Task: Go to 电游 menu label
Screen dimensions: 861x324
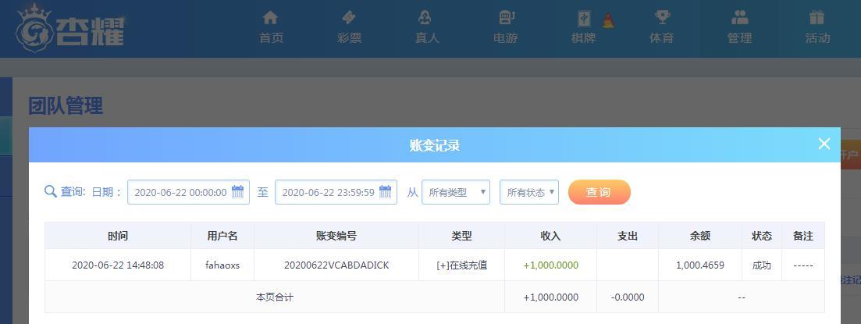Action: coord(505,38)
